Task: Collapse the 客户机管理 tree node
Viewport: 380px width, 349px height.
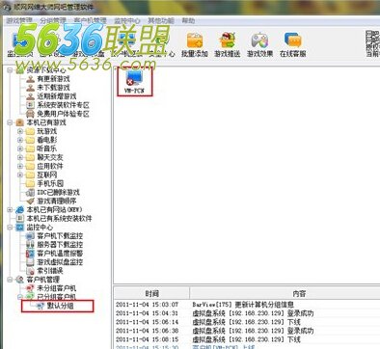Action: [x=10, y=280]
